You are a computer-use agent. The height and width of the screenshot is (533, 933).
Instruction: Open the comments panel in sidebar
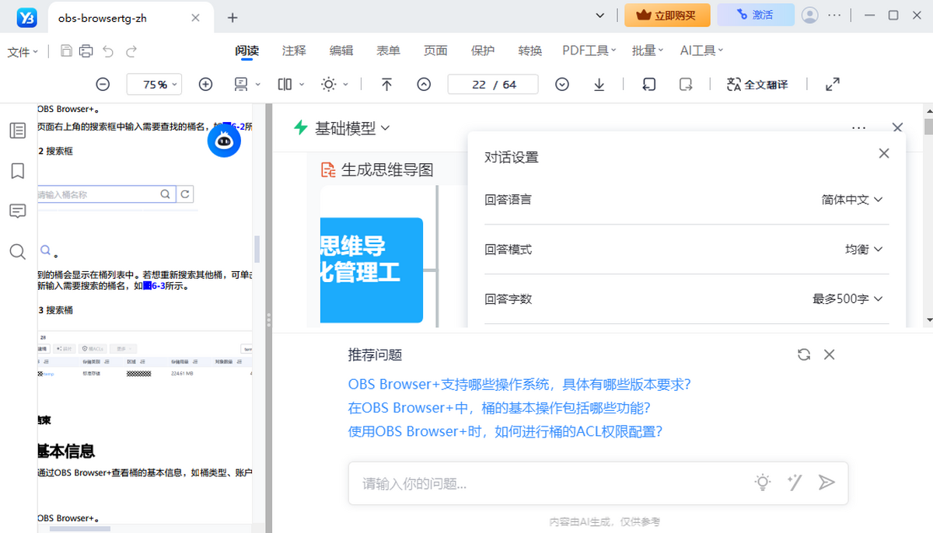tap(17, 211)
